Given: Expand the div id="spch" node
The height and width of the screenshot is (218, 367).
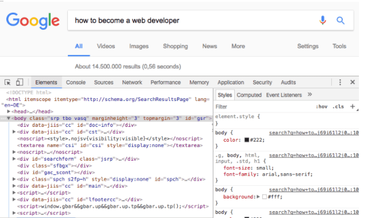Looking at the screenshot, I should [14, 179].
